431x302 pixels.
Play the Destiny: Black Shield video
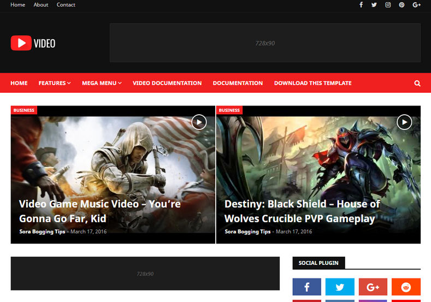pyautogui.click(x=404, y=122)
